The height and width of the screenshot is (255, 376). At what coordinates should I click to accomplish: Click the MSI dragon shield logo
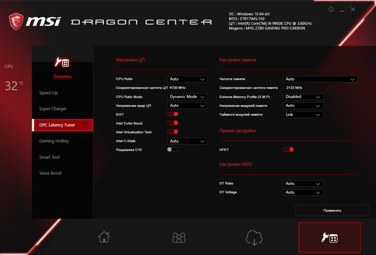click(16, 21)
